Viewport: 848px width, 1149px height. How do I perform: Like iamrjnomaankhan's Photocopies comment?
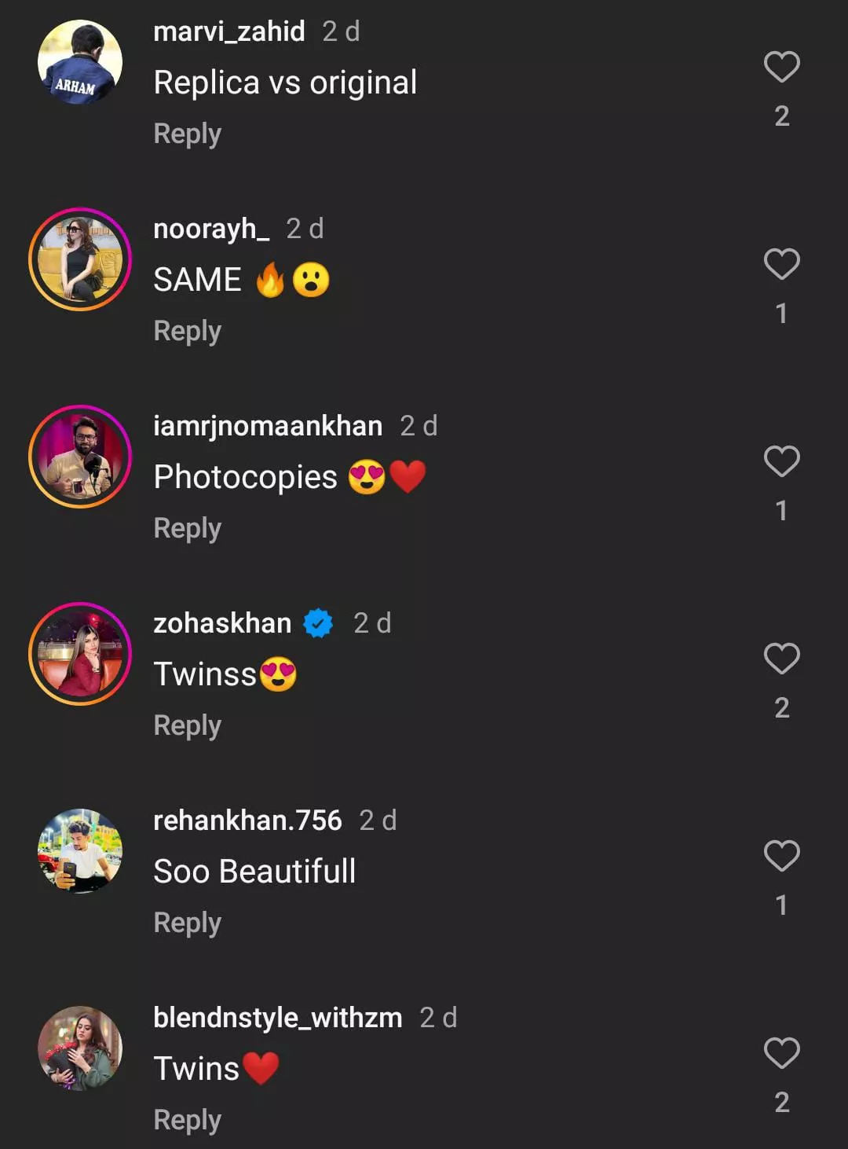[x=781, y=461]
